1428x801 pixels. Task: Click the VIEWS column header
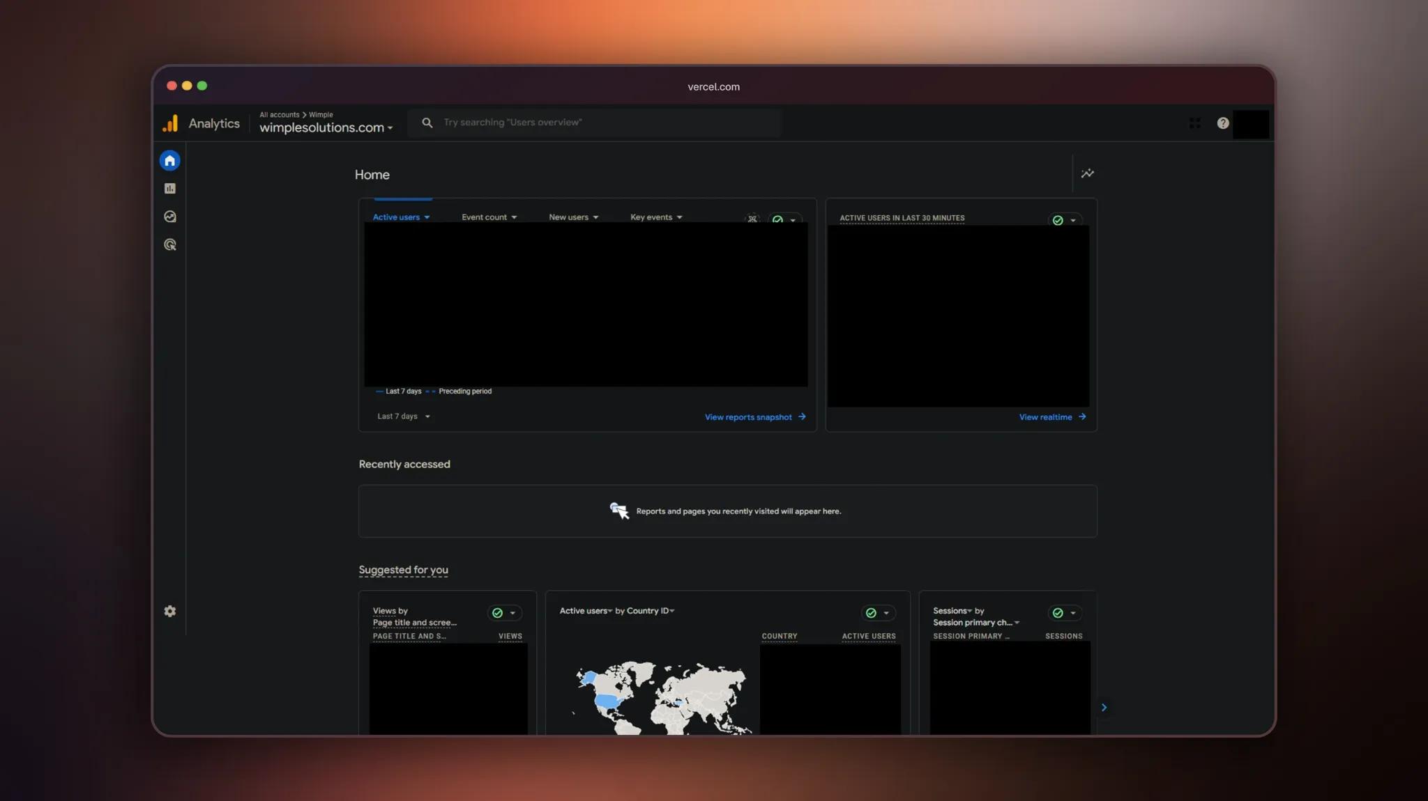510,637
